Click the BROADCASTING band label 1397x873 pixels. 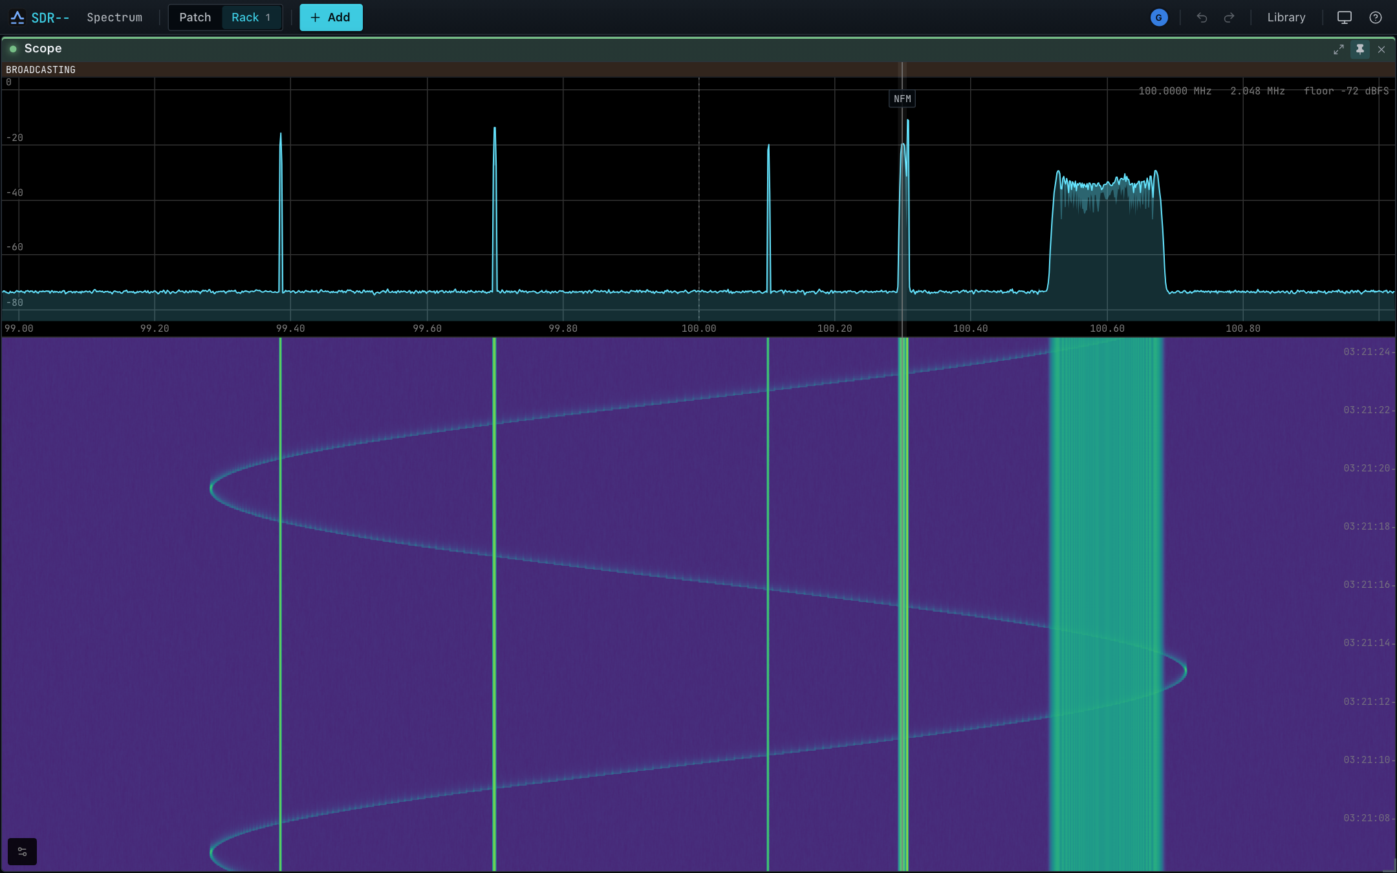41,70
